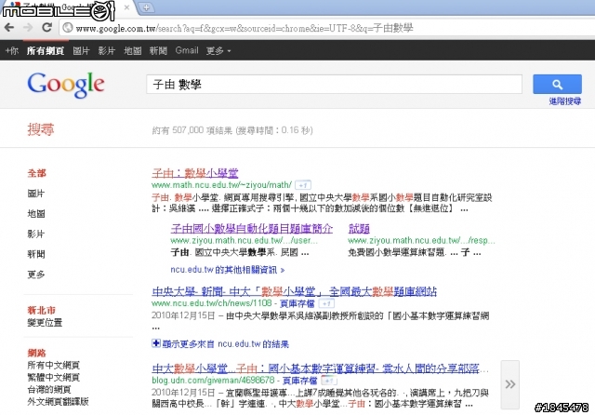Click ncu.edu.tw 的其他相關資訊 link
The width and height of the screenshot is (595, 415).
pyautogui.click(x=227, y=270)
